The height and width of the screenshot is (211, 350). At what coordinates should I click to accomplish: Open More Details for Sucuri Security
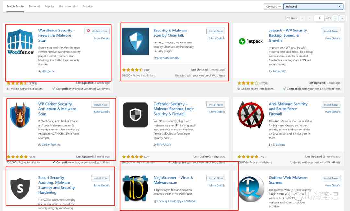pyautogui.click(x=102, y=185)
